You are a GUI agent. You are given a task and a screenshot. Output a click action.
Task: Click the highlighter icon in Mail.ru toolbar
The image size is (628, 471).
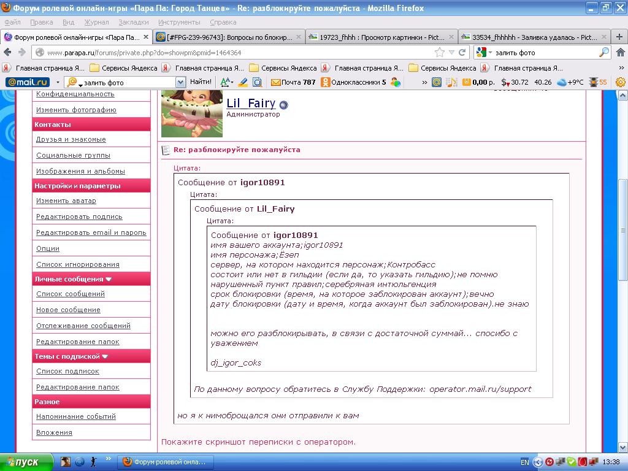[243, 82]
